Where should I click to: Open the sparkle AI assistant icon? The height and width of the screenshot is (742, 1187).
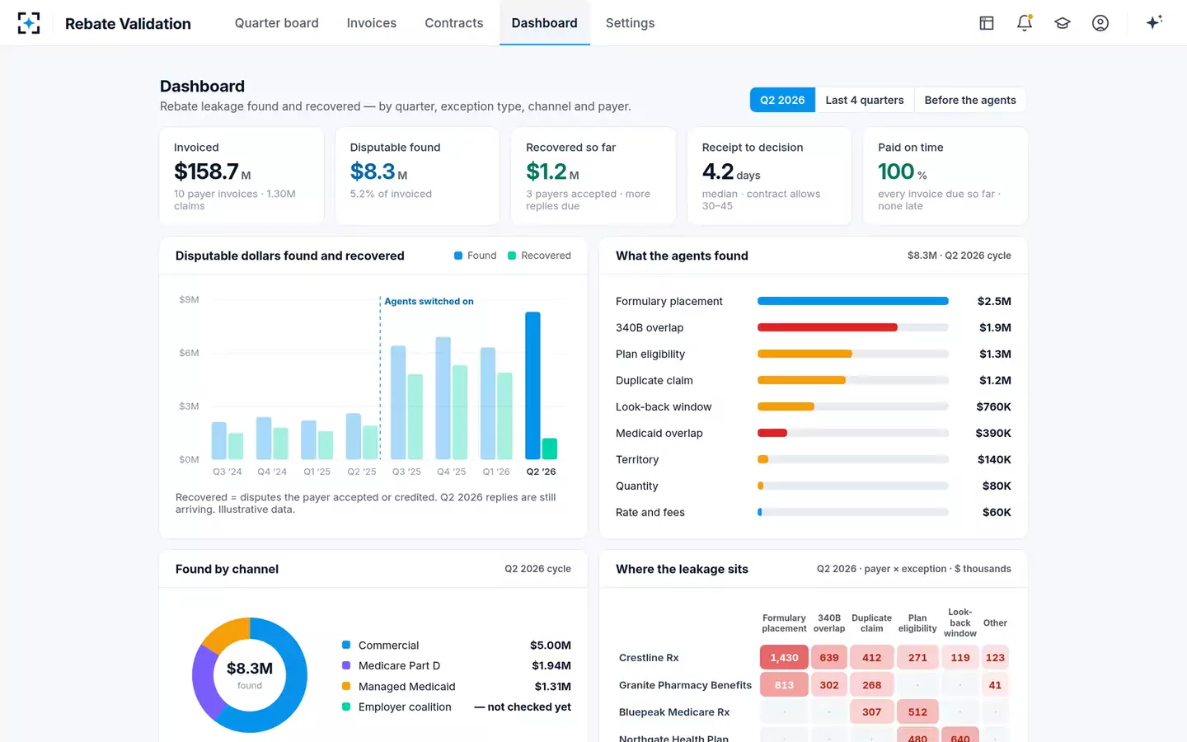point(1154,22)
